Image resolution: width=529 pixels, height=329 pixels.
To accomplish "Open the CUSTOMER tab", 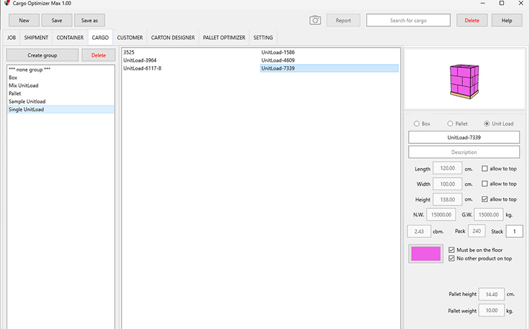I will click(x=130, y=38).
